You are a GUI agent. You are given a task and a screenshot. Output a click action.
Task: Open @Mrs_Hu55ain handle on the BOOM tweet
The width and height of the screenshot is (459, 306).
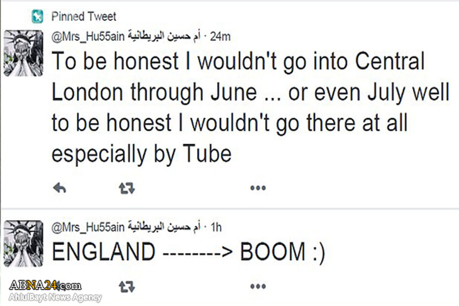(88, 227)
